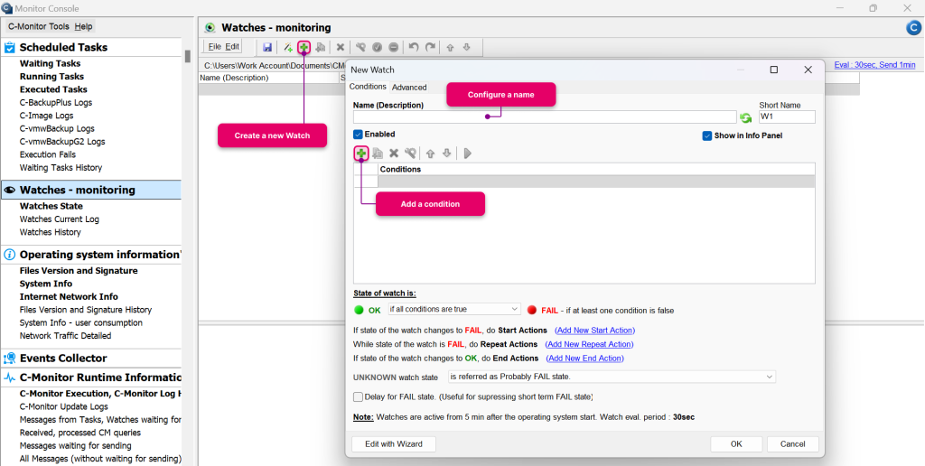This screenshot has height=466, width=925.
Task: Enable the Delay for FAIL state checkbox
Action: click(358, 397)
